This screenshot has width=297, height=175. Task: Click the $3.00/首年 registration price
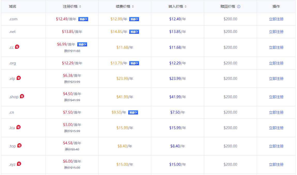coord(72,125)
